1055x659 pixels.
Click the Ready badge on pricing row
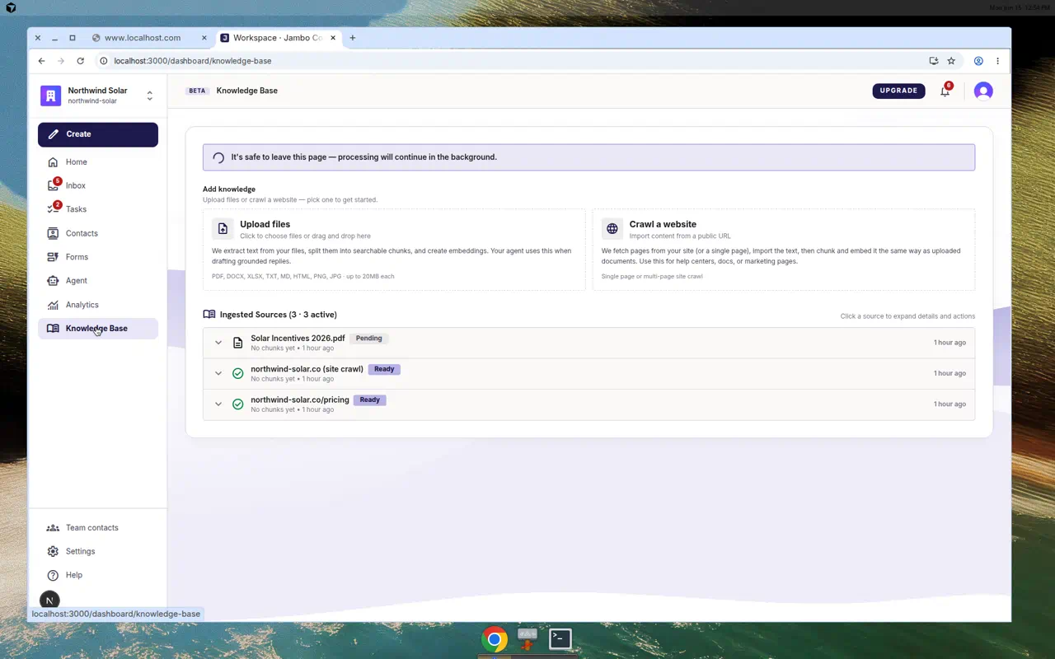coord(370,400)
